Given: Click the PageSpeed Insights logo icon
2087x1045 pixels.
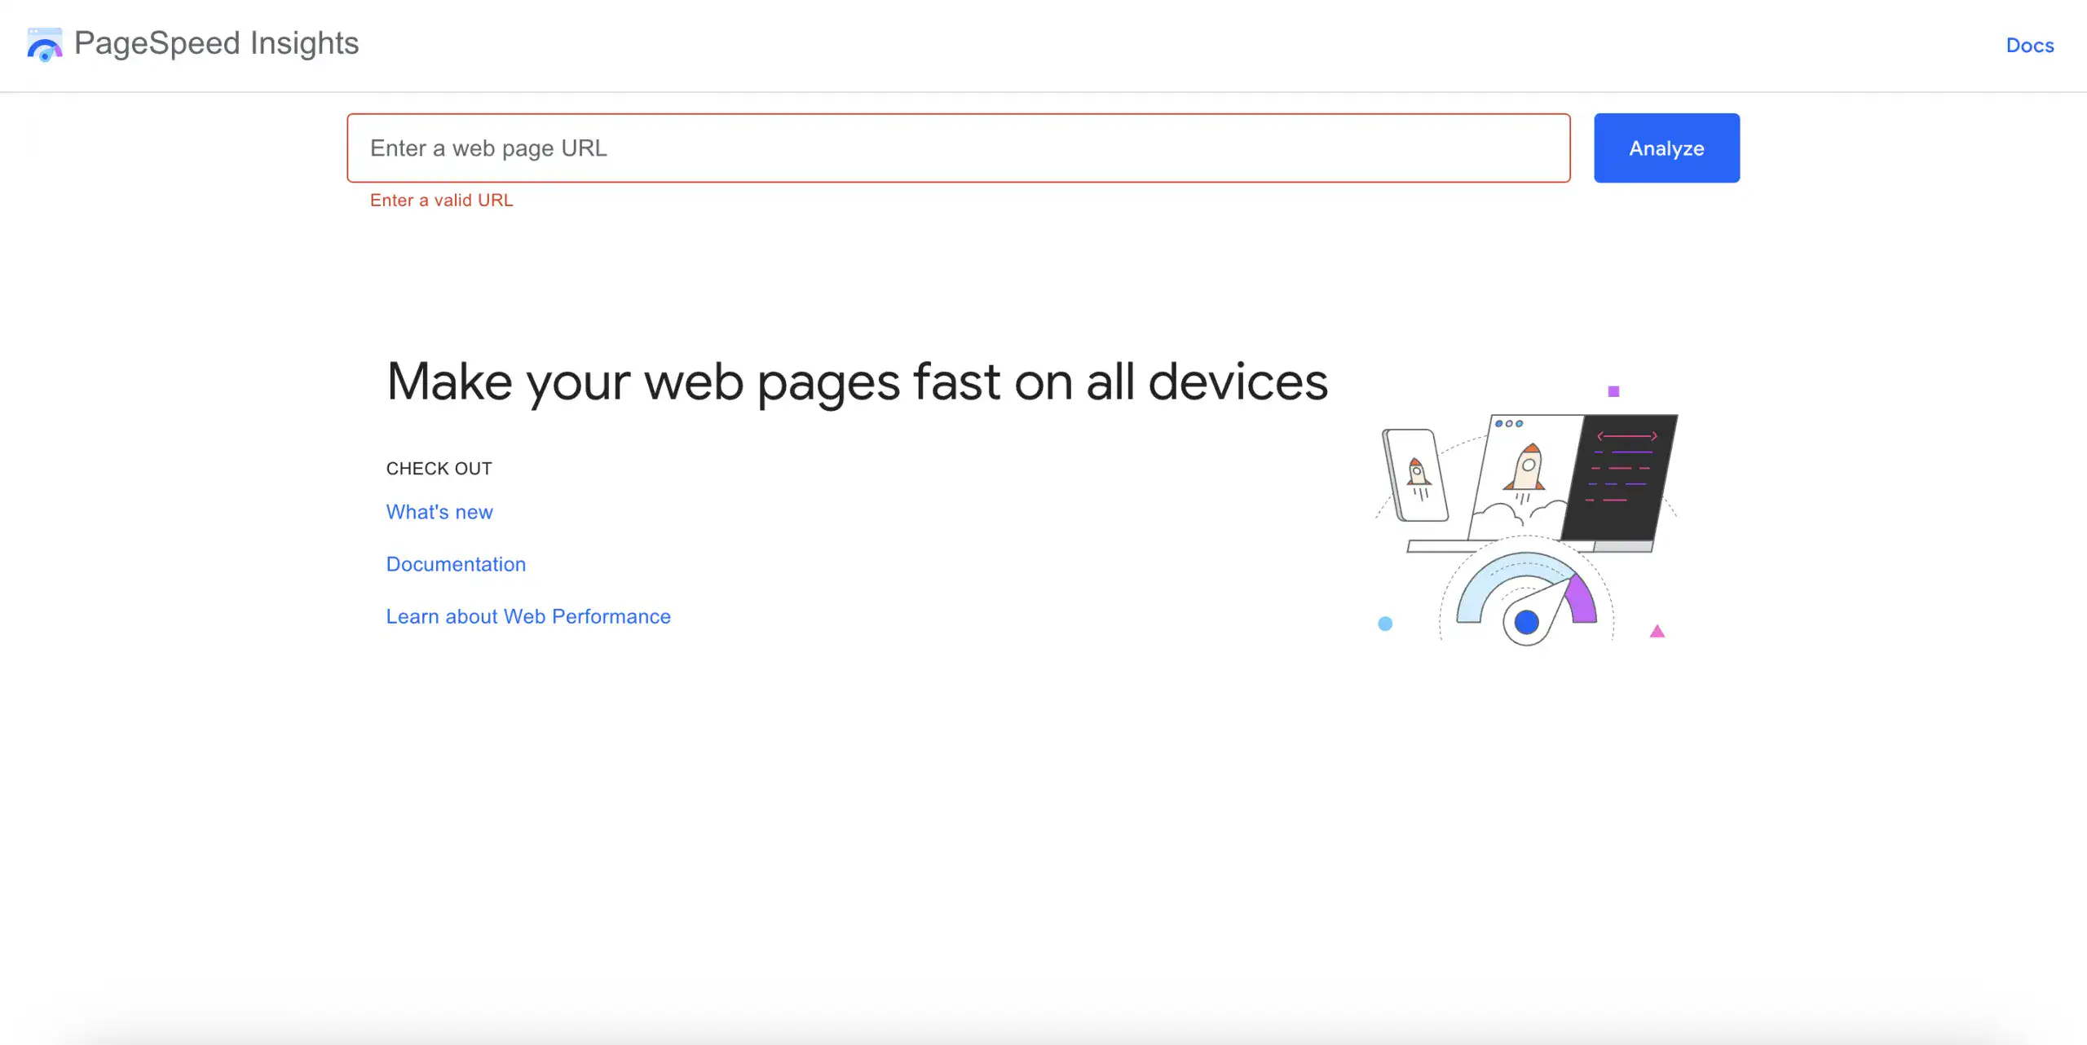Looking at the screenshot, I should tap(43, 45).
